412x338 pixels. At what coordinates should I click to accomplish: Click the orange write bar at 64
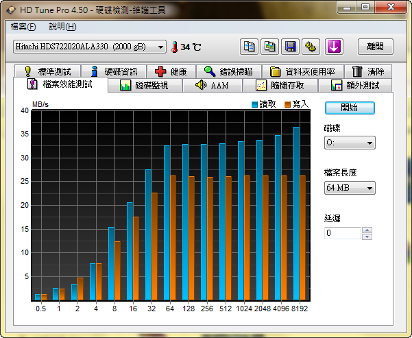[x=173, y=238]
